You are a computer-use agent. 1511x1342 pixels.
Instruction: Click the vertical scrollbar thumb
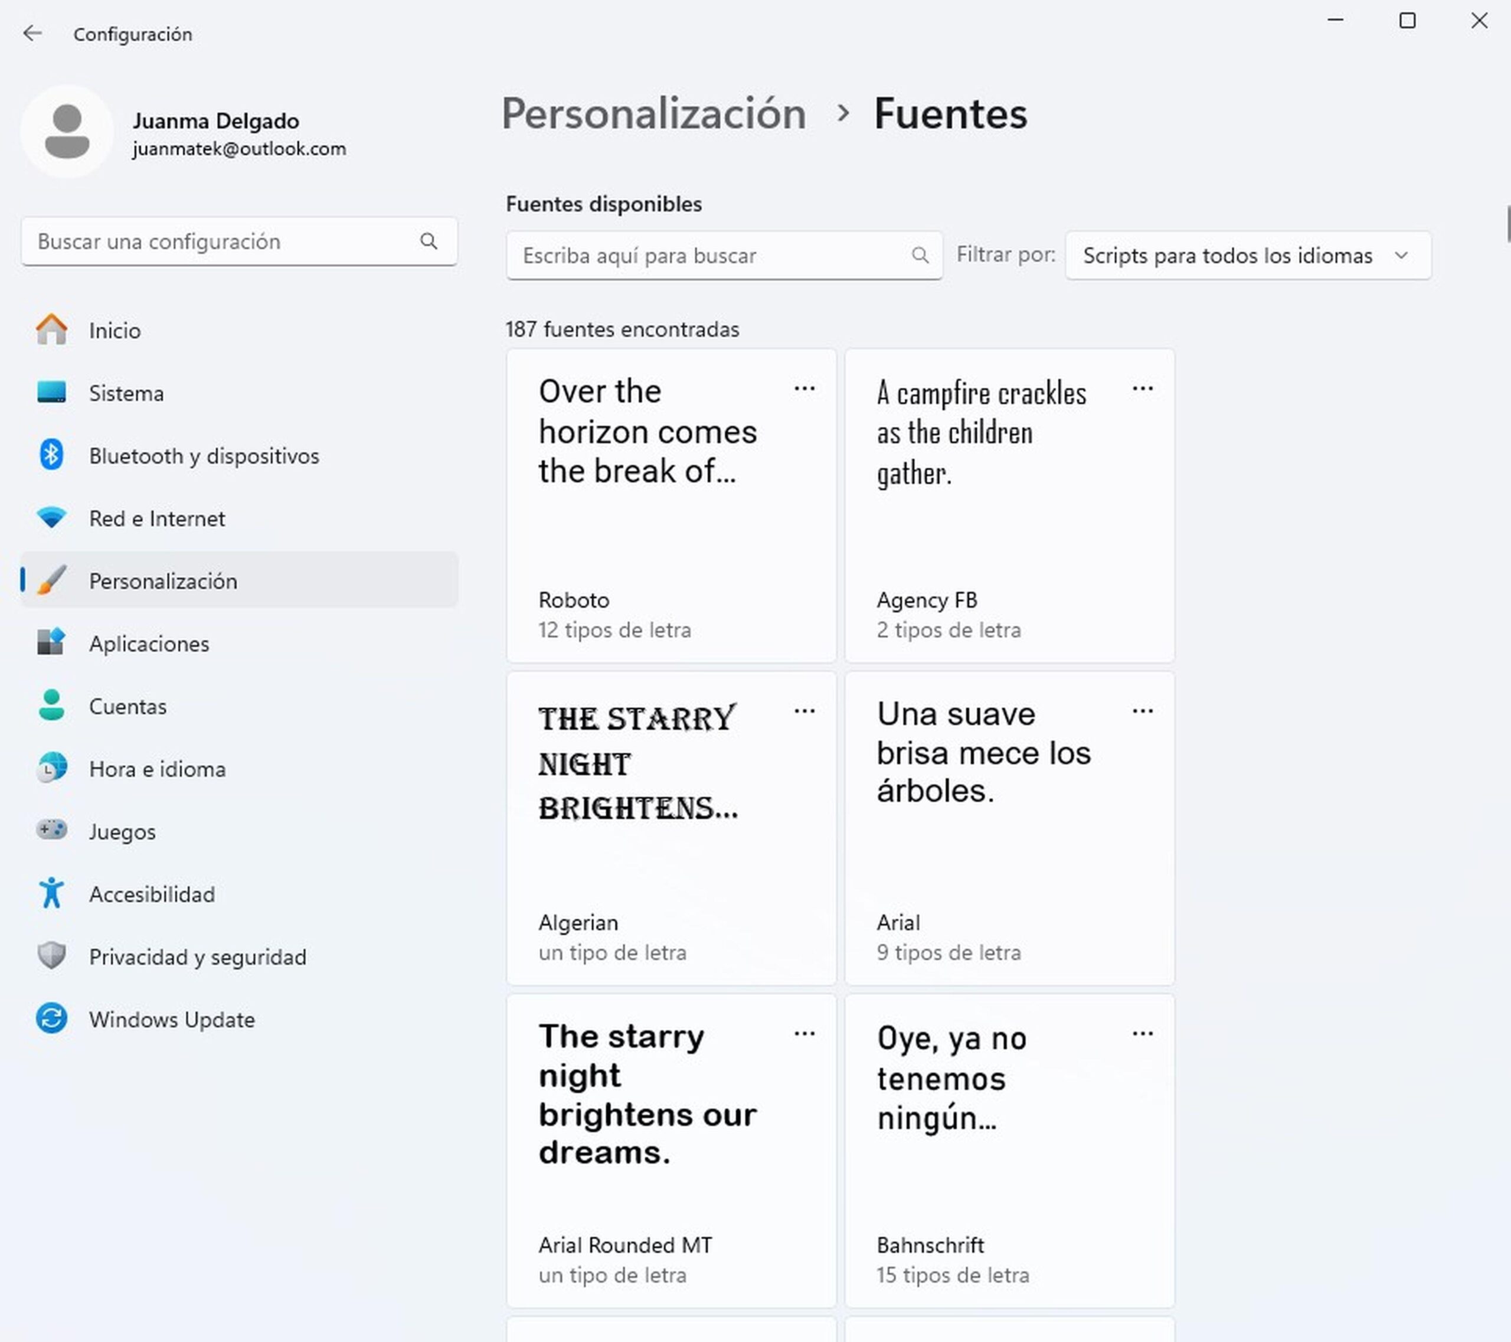click(x=1508, y=224)
